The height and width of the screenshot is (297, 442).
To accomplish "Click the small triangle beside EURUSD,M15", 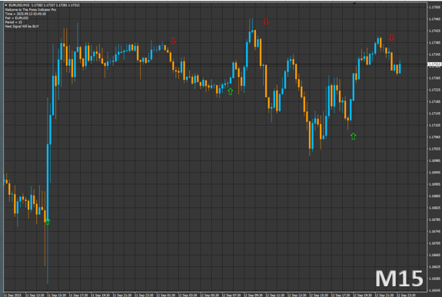I will click(6, 5).
